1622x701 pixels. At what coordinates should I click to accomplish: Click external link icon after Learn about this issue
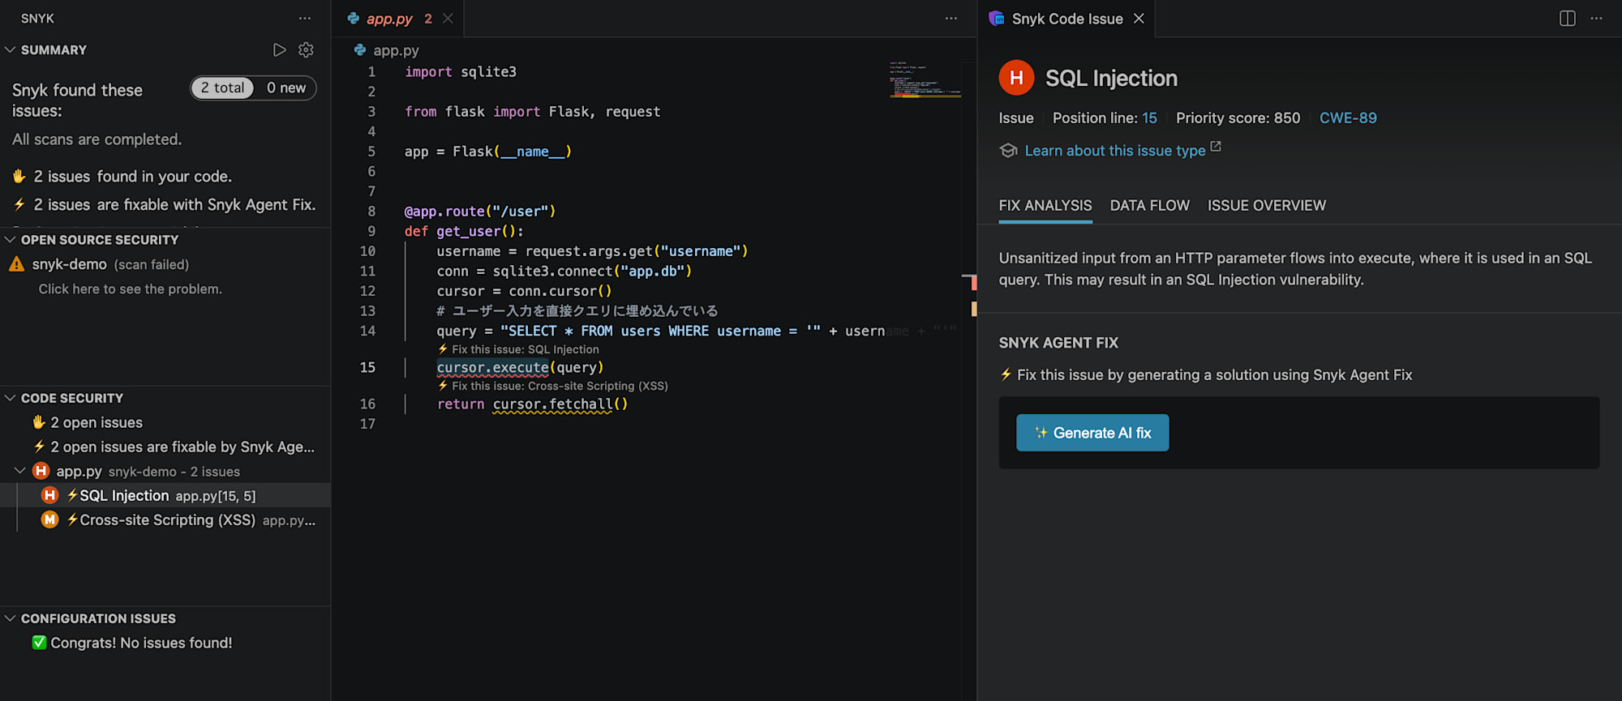pos(1216,147)
